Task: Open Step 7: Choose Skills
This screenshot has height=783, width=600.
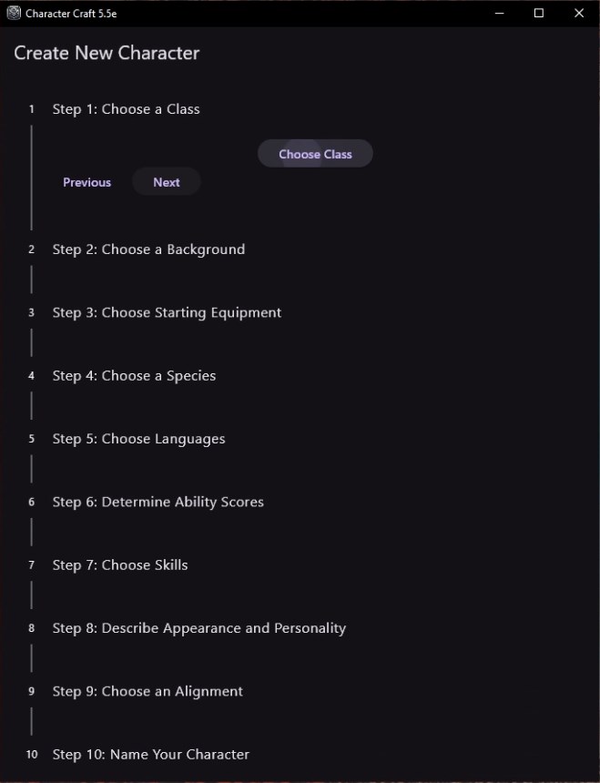Action: pos(120,564)
